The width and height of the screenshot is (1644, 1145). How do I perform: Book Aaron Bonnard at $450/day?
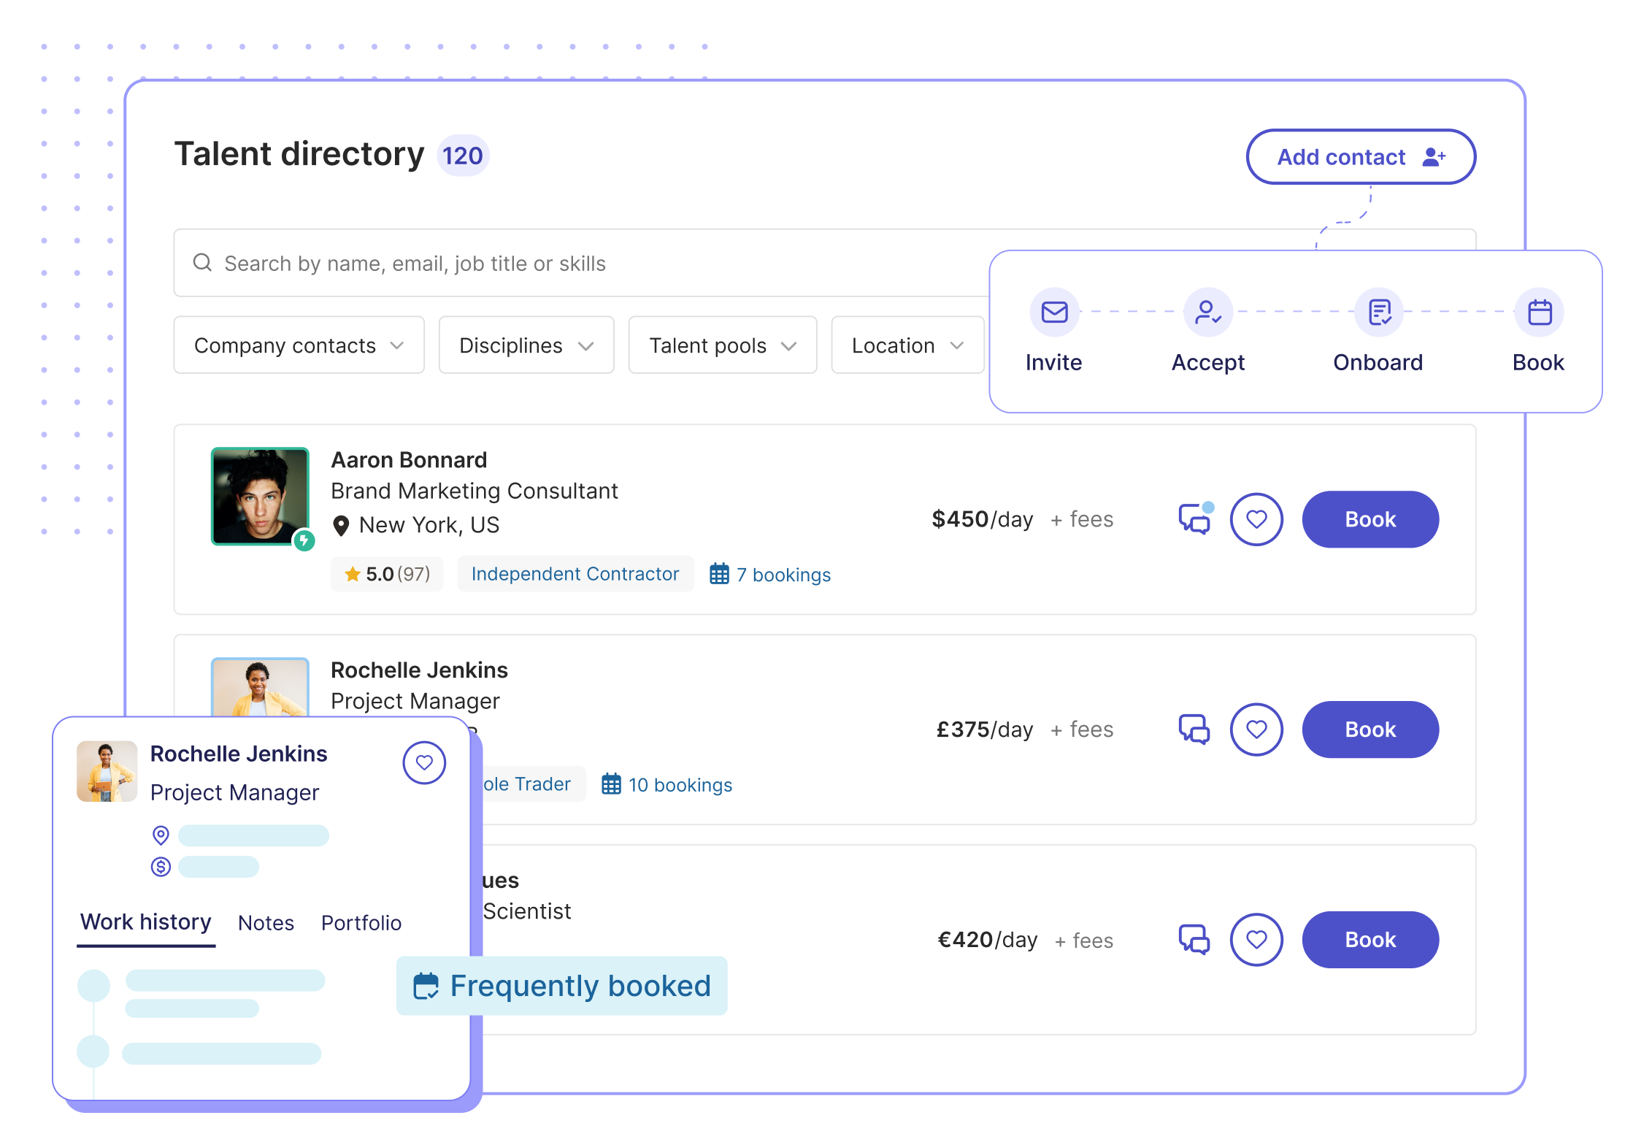click(x=1370, y=520)
